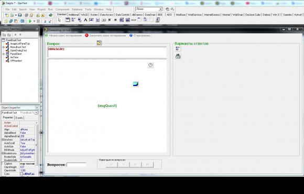The image size is (304, 194).
Task: Click the Save floppy disk icon
Action: pyautogui.click(x=20, y=15)
